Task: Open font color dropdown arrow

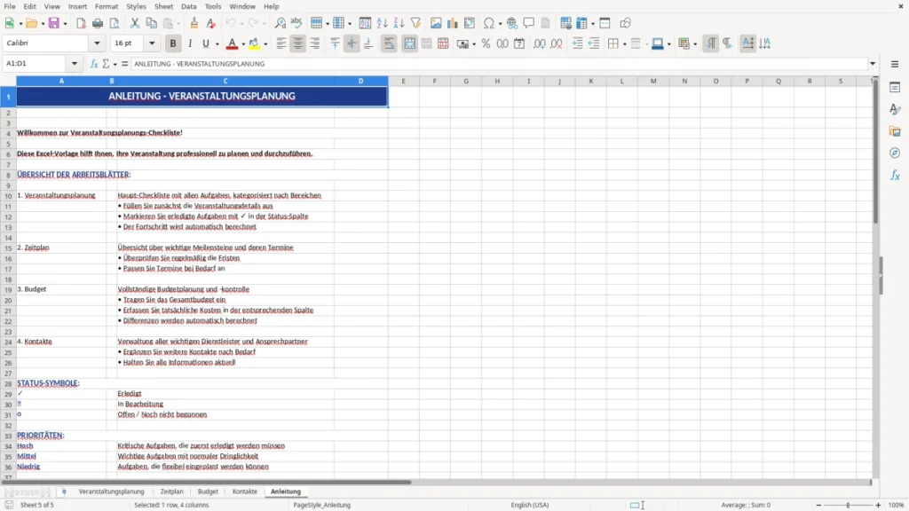Action: click(243, 44)
